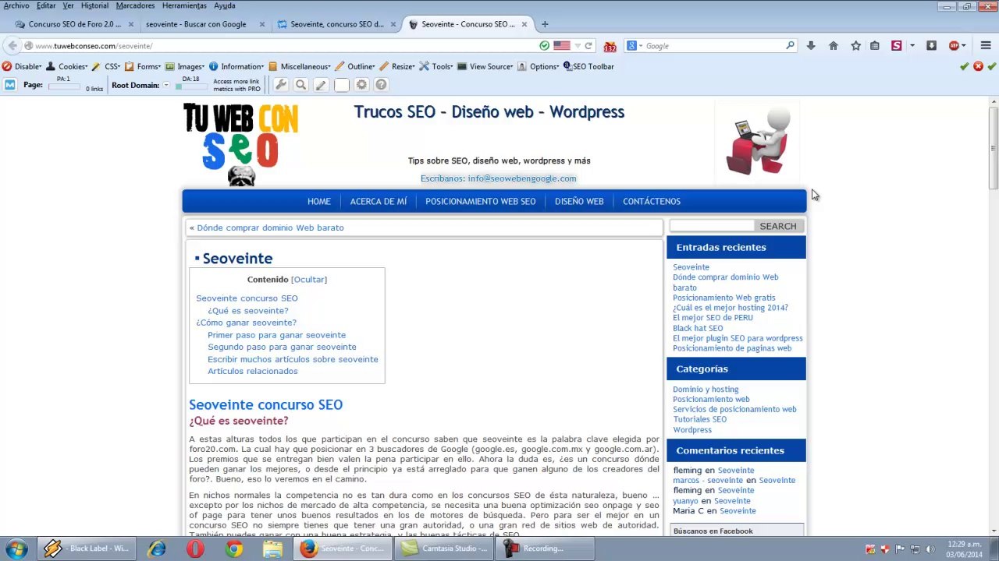Click the pink S extension icon
The image size is (999, 561).
click(x=897, y=46)
